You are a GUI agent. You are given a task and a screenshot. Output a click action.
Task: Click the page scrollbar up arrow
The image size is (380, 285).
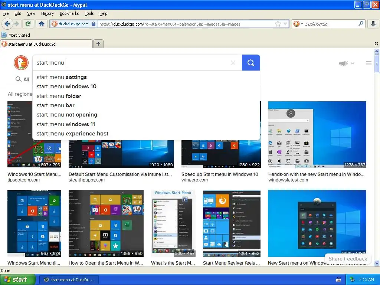pos(377,51)
